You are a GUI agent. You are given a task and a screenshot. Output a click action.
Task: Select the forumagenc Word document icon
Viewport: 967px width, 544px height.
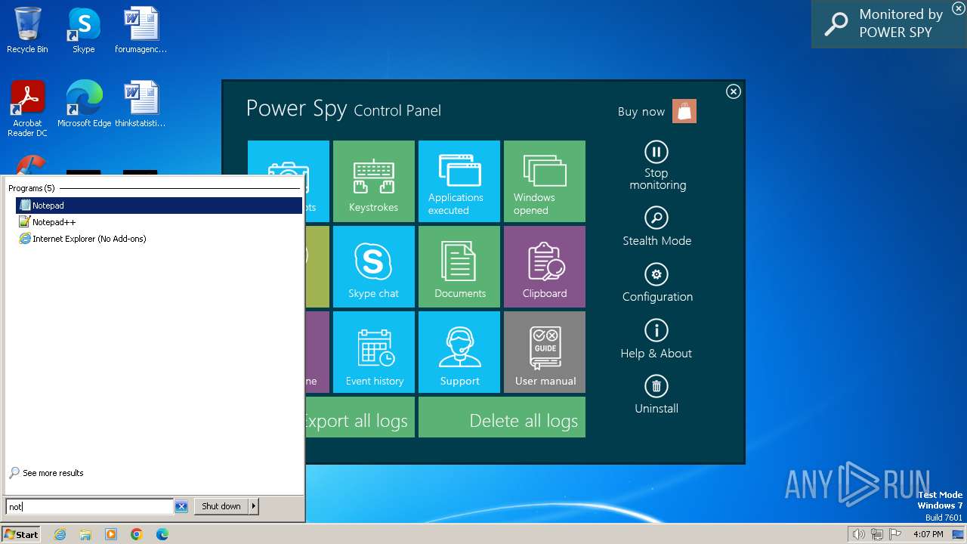[141, 30]
